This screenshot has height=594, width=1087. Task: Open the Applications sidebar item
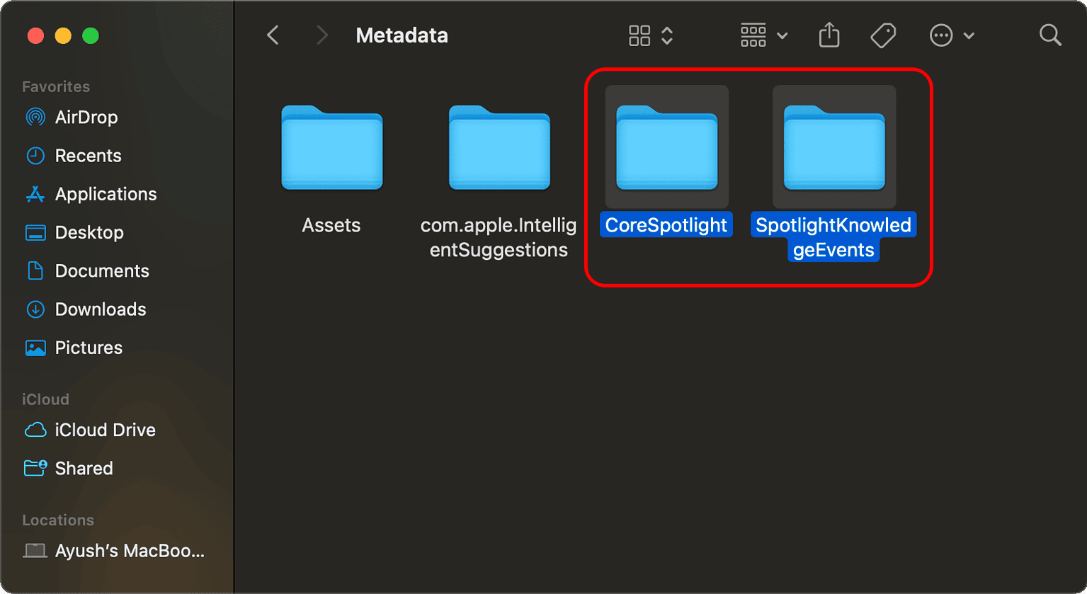tap(105, 193)
